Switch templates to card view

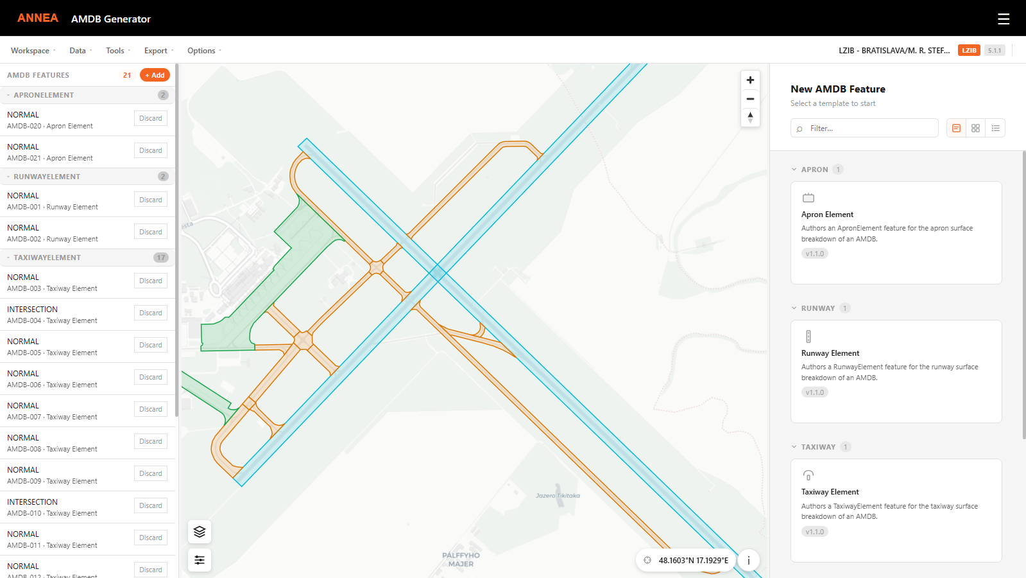[956, 128]
